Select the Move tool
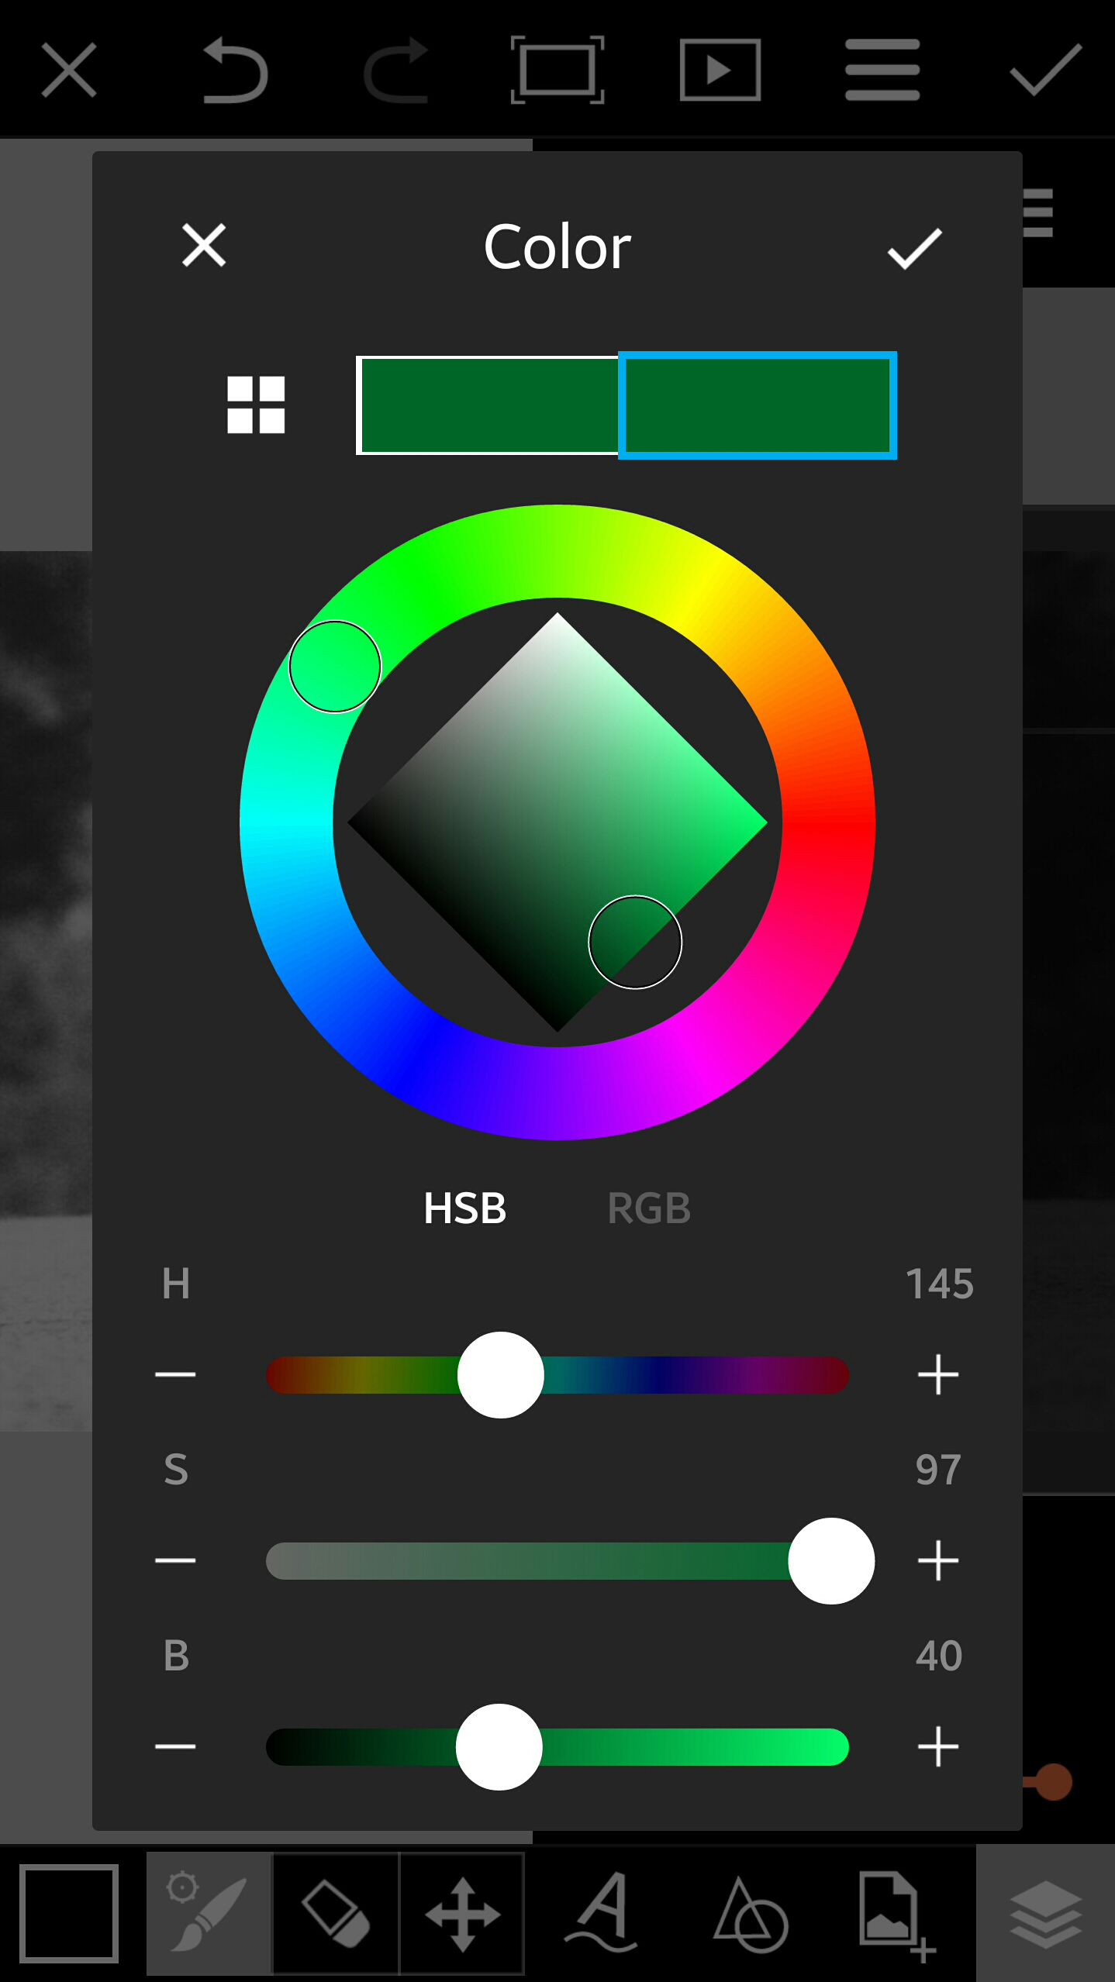Image resolution: width=1115 pixels, height=1982 pixels. coord(462,1913)
